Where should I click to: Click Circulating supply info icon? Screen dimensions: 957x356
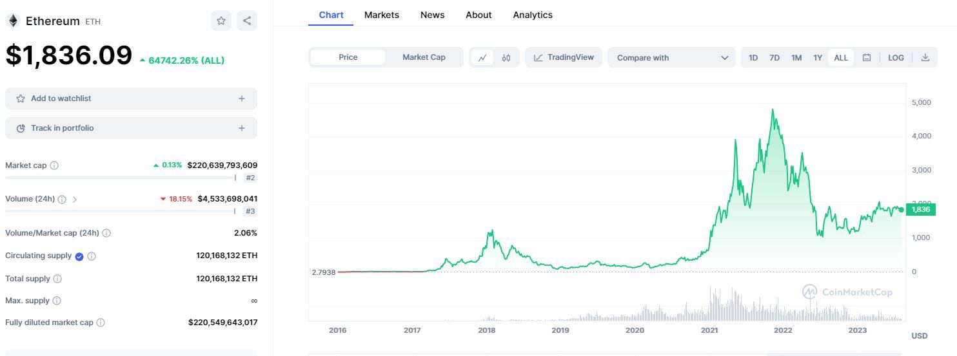(92, 256)
